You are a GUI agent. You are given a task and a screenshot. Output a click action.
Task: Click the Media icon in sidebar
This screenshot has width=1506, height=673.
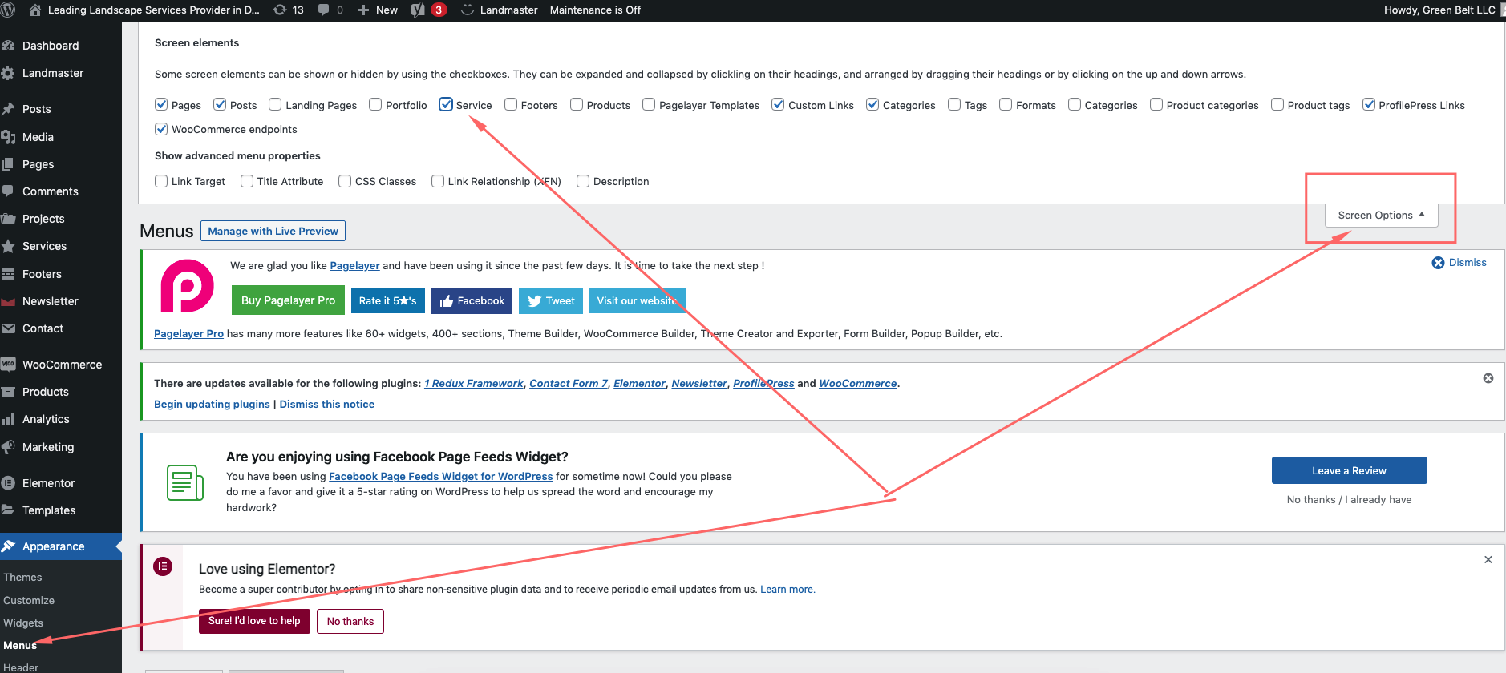point(8,137)
